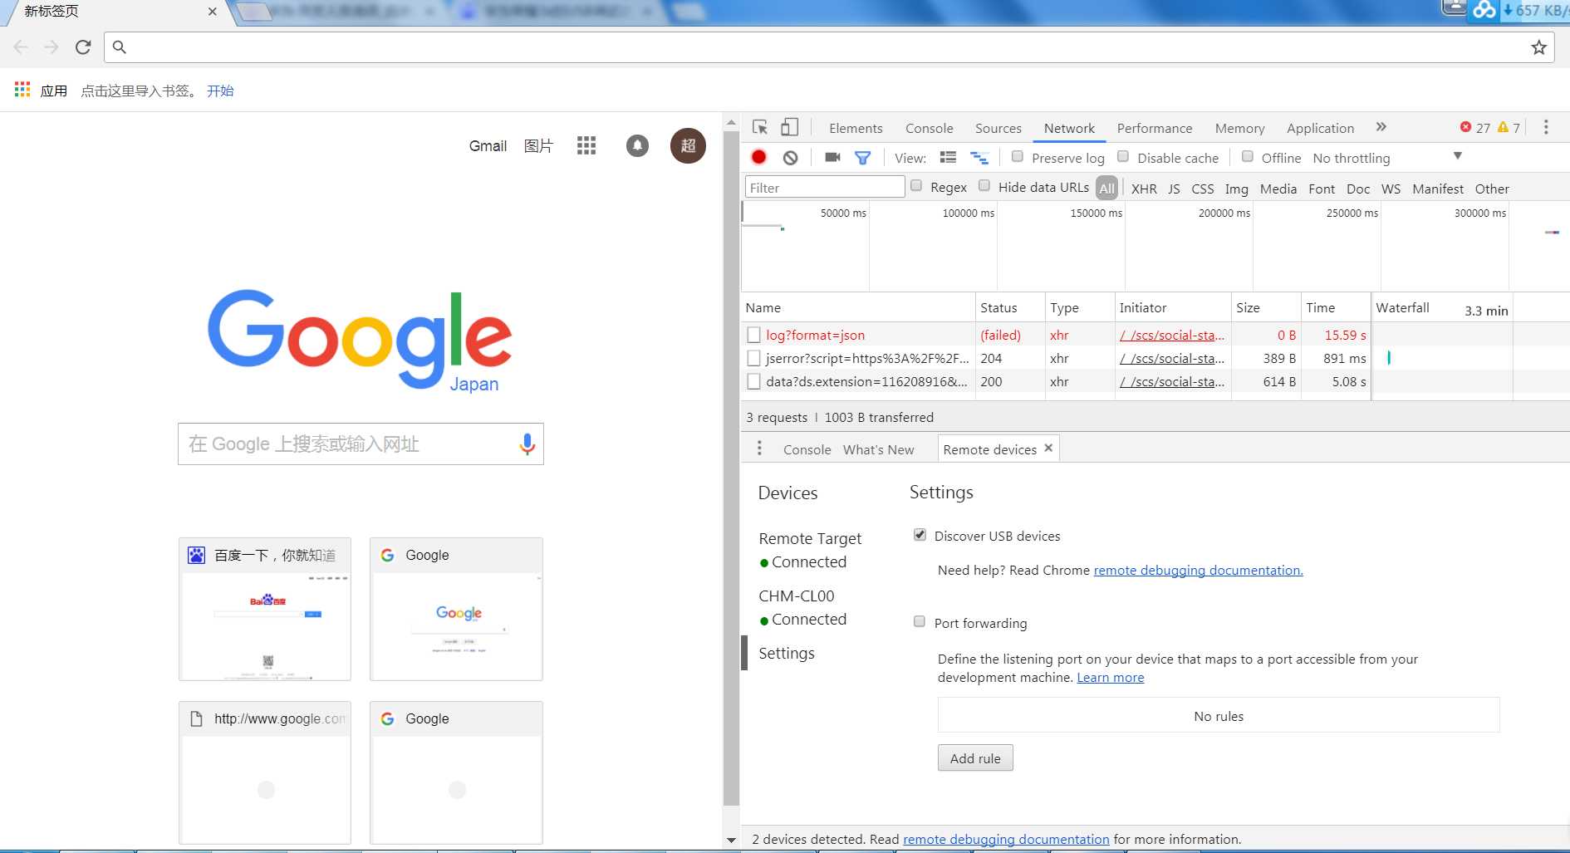1570x853 pixels.
Task: Click the network Filter input field
Action: (824, 188)
